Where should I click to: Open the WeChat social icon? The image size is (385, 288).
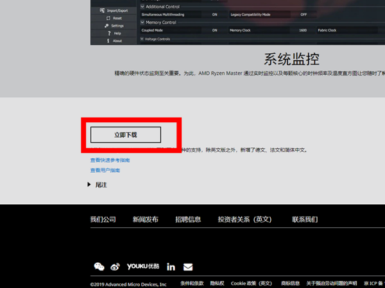(99, 266)
